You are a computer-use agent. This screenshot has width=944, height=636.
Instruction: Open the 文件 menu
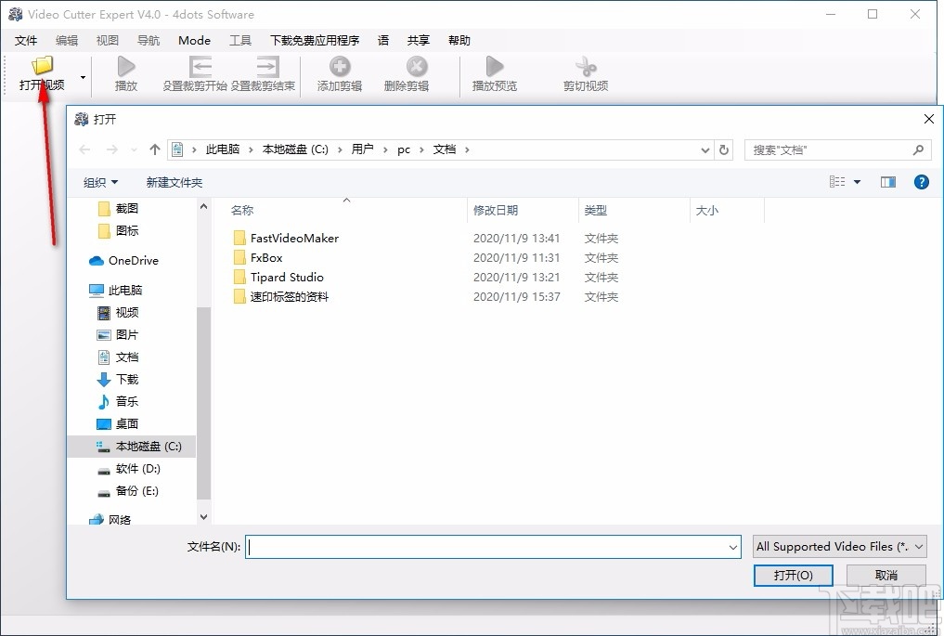coord(26,40)
